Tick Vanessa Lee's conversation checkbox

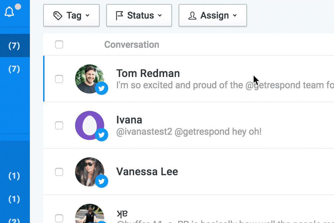point(59,172)
